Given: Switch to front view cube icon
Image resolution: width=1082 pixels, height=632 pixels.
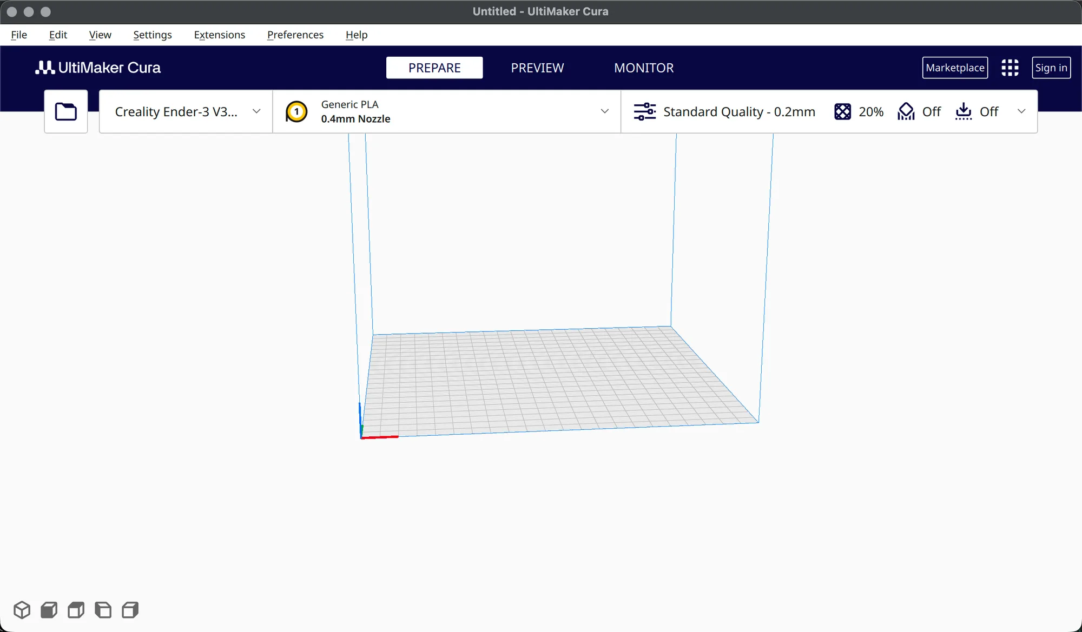Looking at the screenshot, I should [49, 610].
